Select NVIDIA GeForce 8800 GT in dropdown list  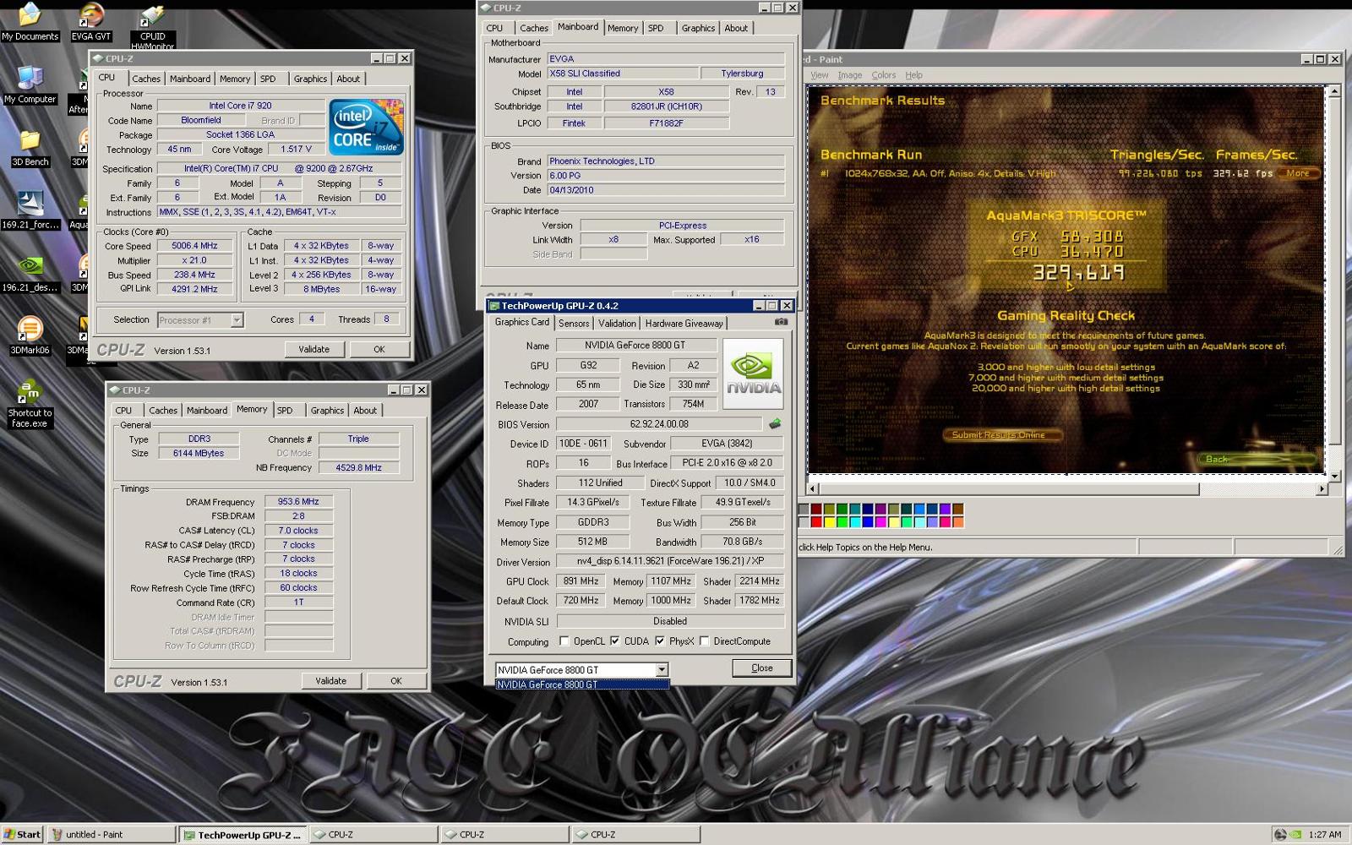pos(582,684)
